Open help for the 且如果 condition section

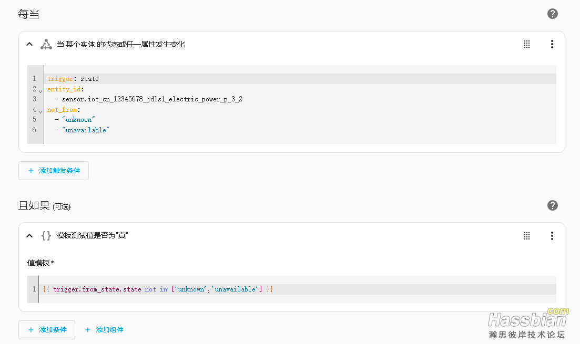pos(552,205)
